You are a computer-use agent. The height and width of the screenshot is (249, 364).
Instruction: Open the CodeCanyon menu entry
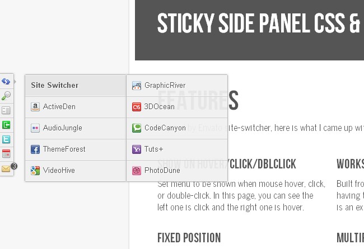click(165, 128)
